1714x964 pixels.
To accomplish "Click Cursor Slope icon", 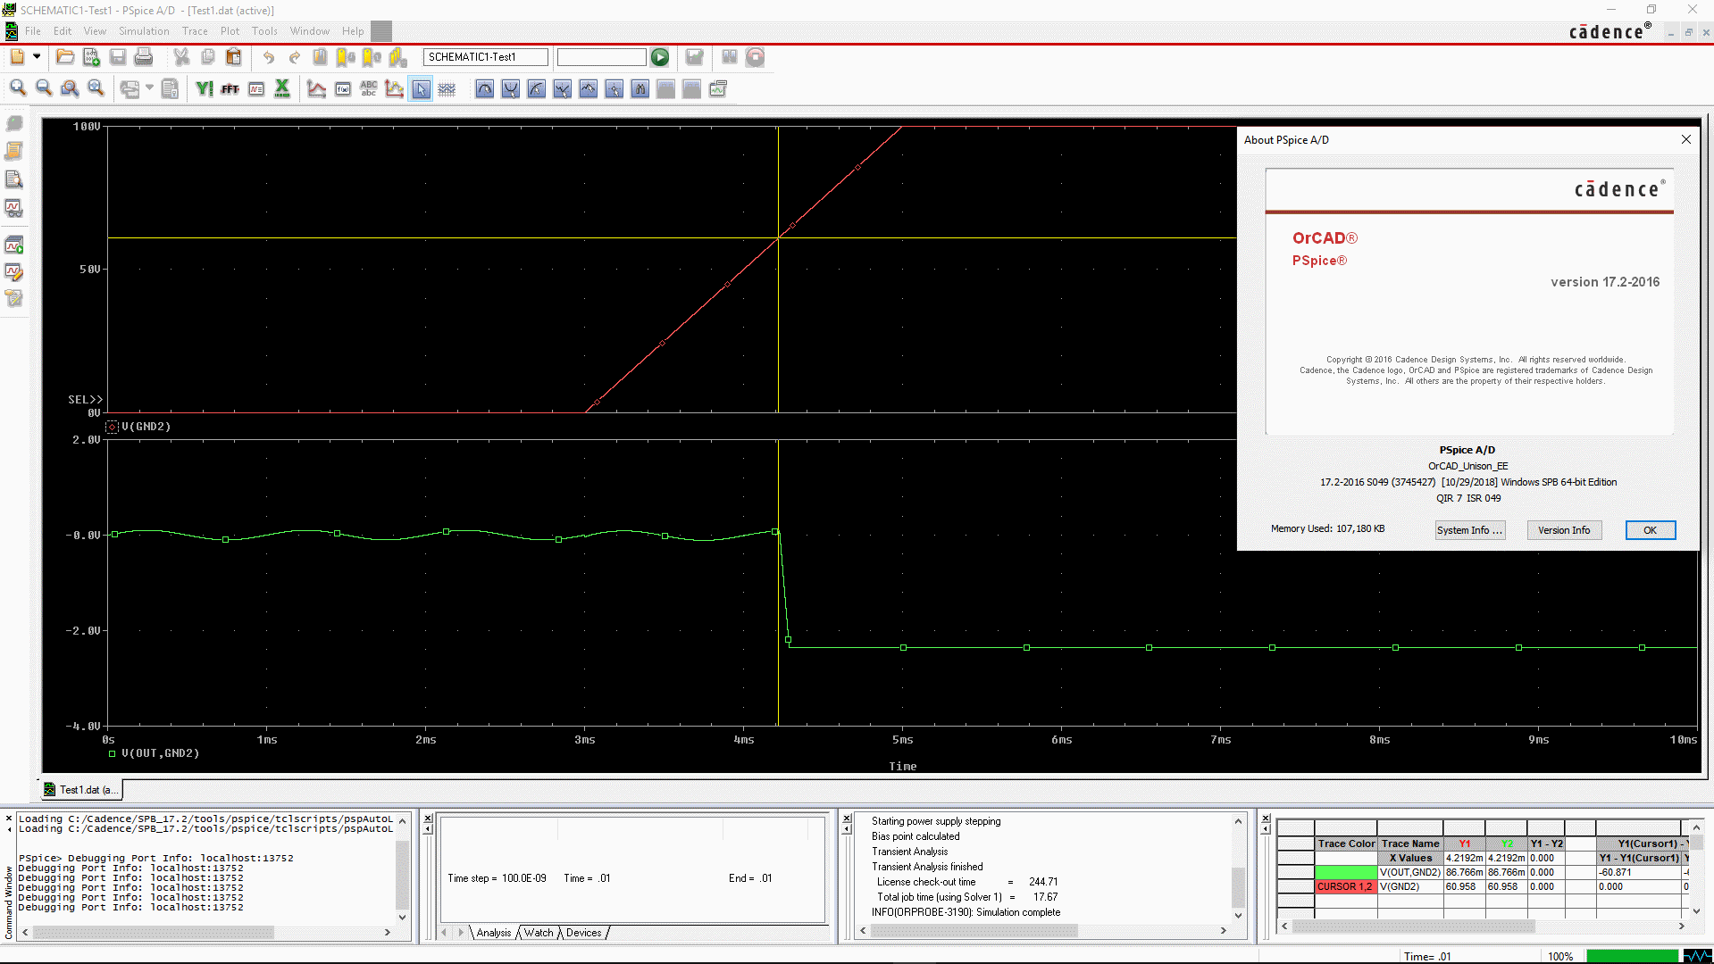I will point(537,88).
